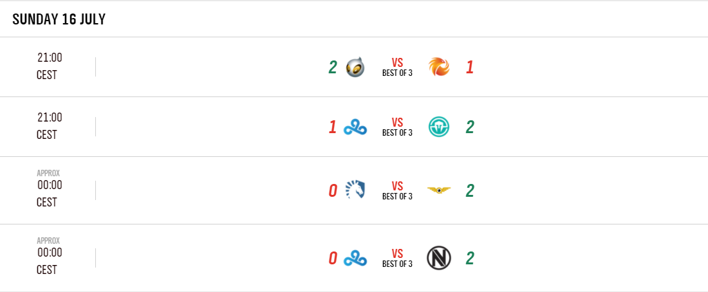
Task: Click the teal Immortals team logo
Action: pos(439,127)
